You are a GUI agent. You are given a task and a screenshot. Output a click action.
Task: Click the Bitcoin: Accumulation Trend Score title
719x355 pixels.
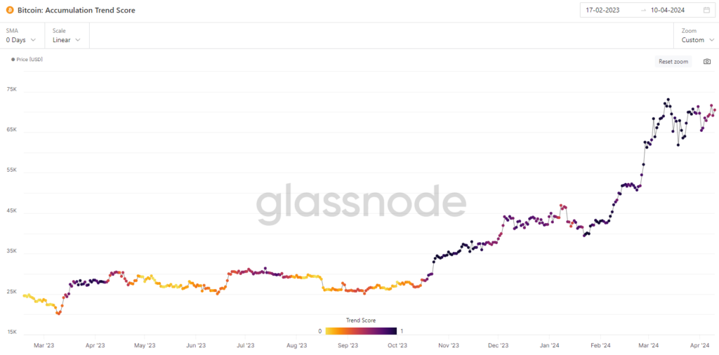click(x=76, y=10)
